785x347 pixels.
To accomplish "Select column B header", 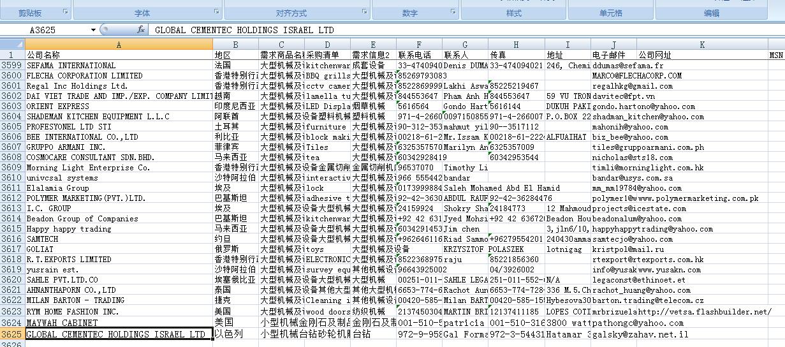I will [236, 44].
